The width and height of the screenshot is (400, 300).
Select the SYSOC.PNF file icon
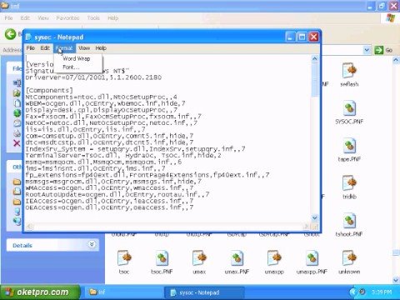pyautogui.click(x=349, y=108)
